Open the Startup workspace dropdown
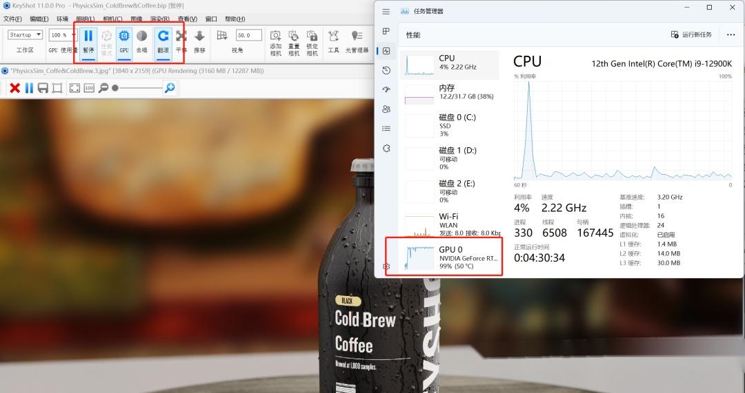The width and height of the screenshot is (745, 393). [x=26, y=35]
